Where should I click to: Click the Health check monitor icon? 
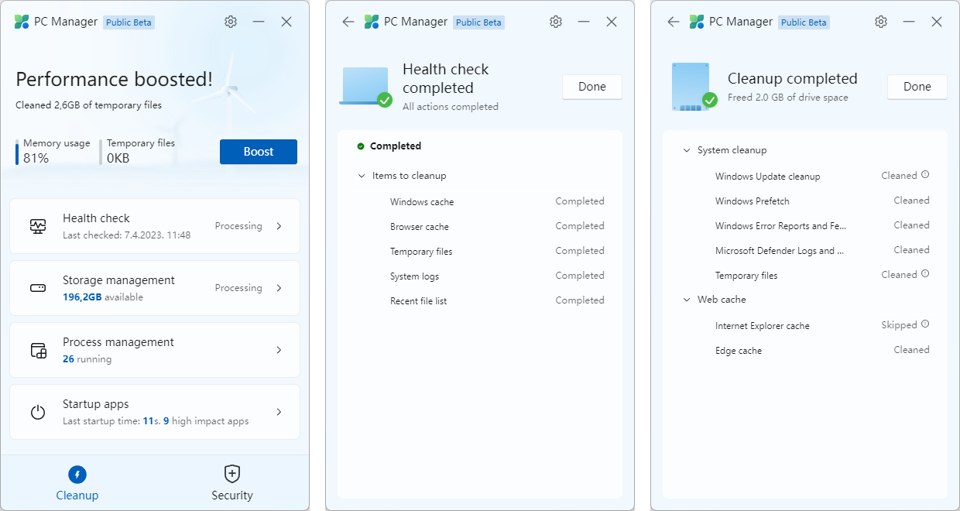[x=38, y=226]
